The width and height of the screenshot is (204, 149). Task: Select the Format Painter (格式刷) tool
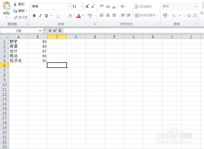(x=21, y=17)
